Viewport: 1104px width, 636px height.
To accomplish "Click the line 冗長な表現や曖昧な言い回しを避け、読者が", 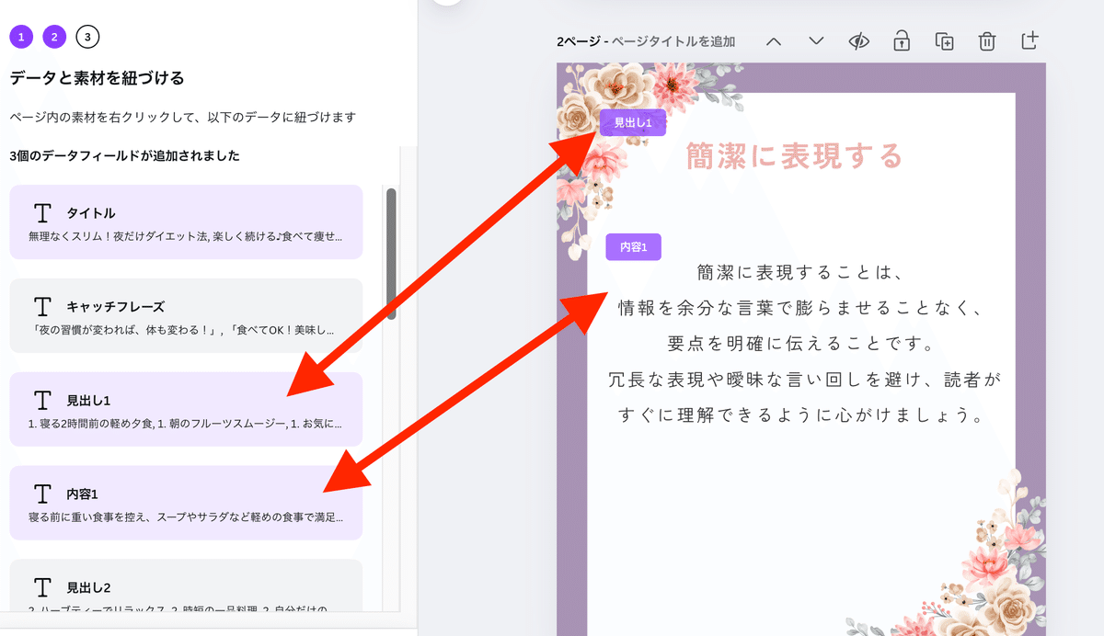I will click(x=803, y=379).
